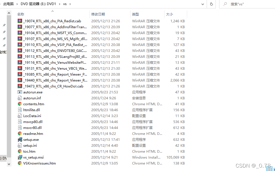Expand the chevron after 此电脑 in breadcrumb
Viewport: 275px width, 171px height.
pos(17,4)
